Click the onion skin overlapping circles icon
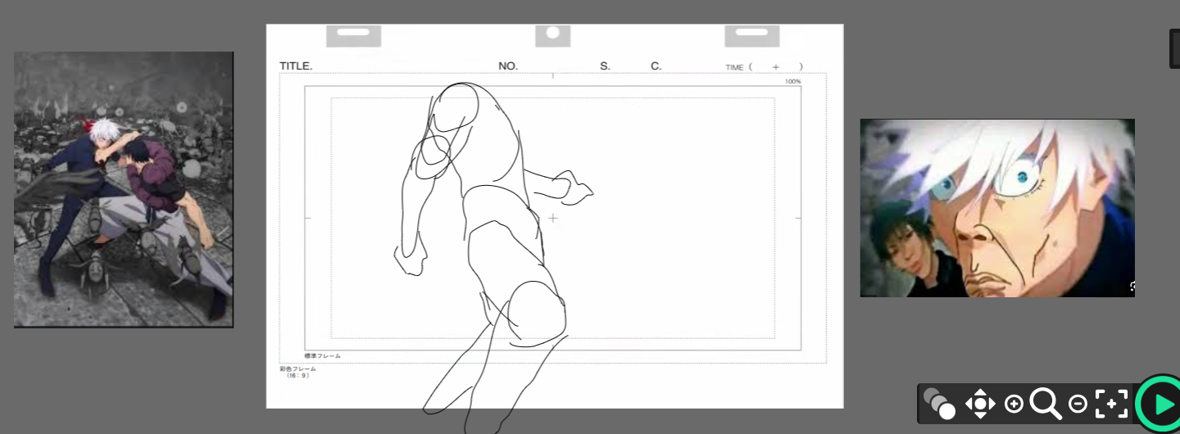The image size is (1180, 434). tap(939, 404)
